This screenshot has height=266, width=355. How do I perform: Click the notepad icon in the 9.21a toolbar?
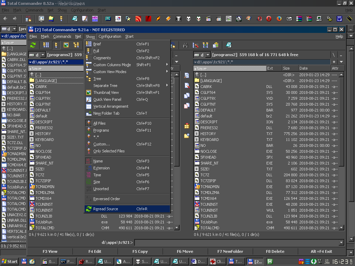click(229, 45)
